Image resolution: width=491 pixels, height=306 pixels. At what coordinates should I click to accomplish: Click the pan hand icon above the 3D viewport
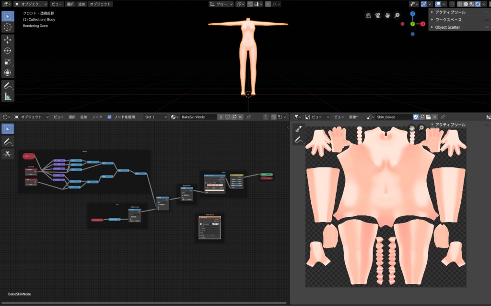click(387, 15)
